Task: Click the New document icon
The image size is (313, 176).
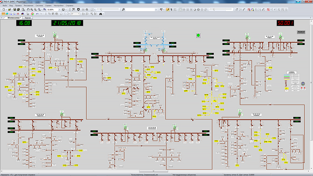Action: [3, 10]
